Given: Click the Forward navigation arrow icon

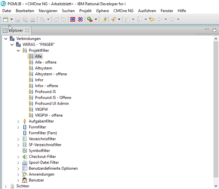Looking at the screenshot, I should [x=172, y=19].
